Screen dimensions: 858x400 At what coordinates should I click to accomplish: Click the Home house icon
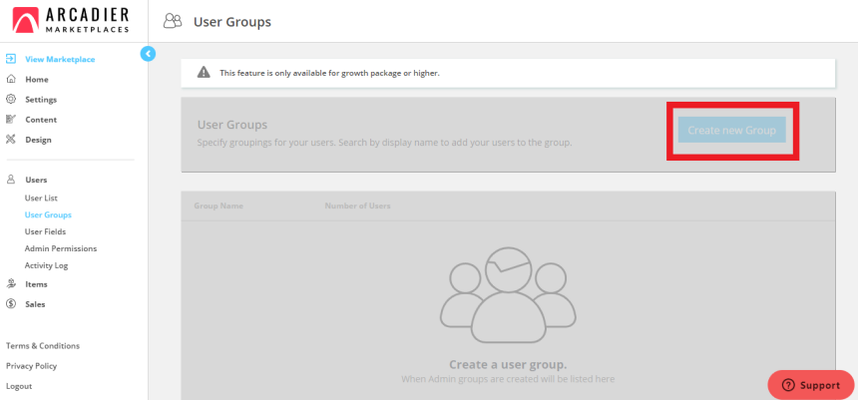tap(11, 79)
